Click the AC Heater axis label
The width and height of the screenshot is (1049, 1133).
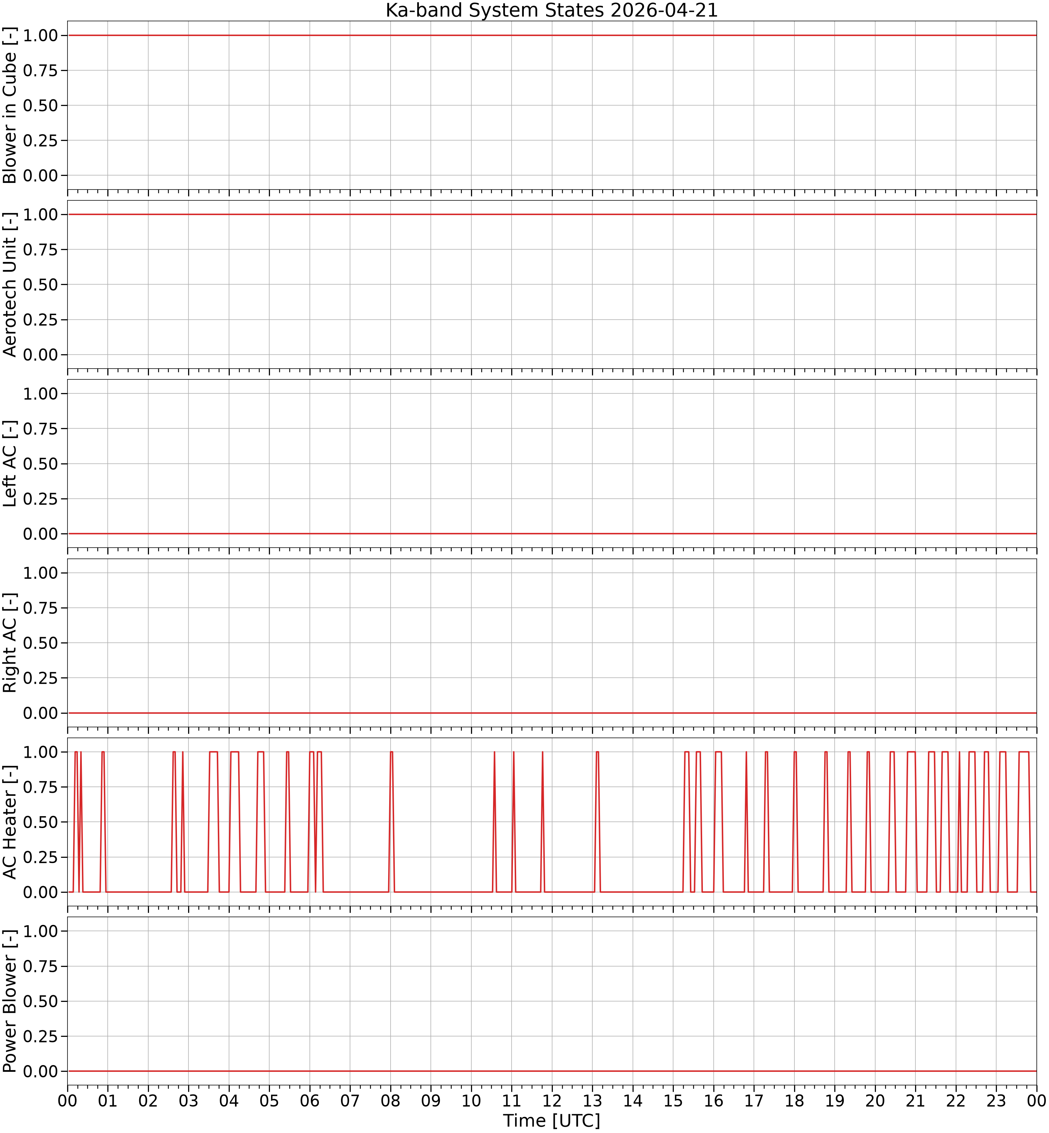(10, 821)
